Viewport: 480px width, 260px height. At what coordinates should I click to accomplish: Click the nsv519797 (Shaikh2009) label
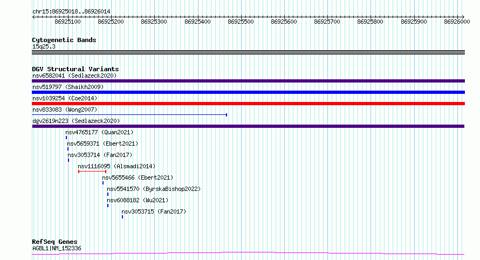[68, 87]
